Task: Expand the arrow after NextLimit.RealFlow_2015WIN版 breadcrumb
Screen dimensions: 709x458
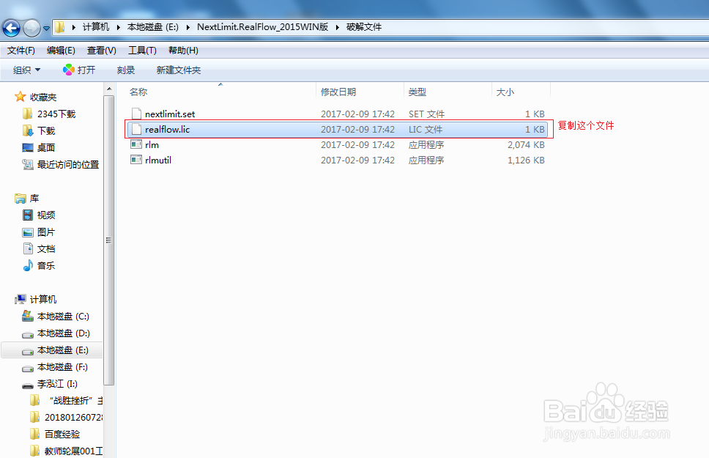Action: point(338,27)
